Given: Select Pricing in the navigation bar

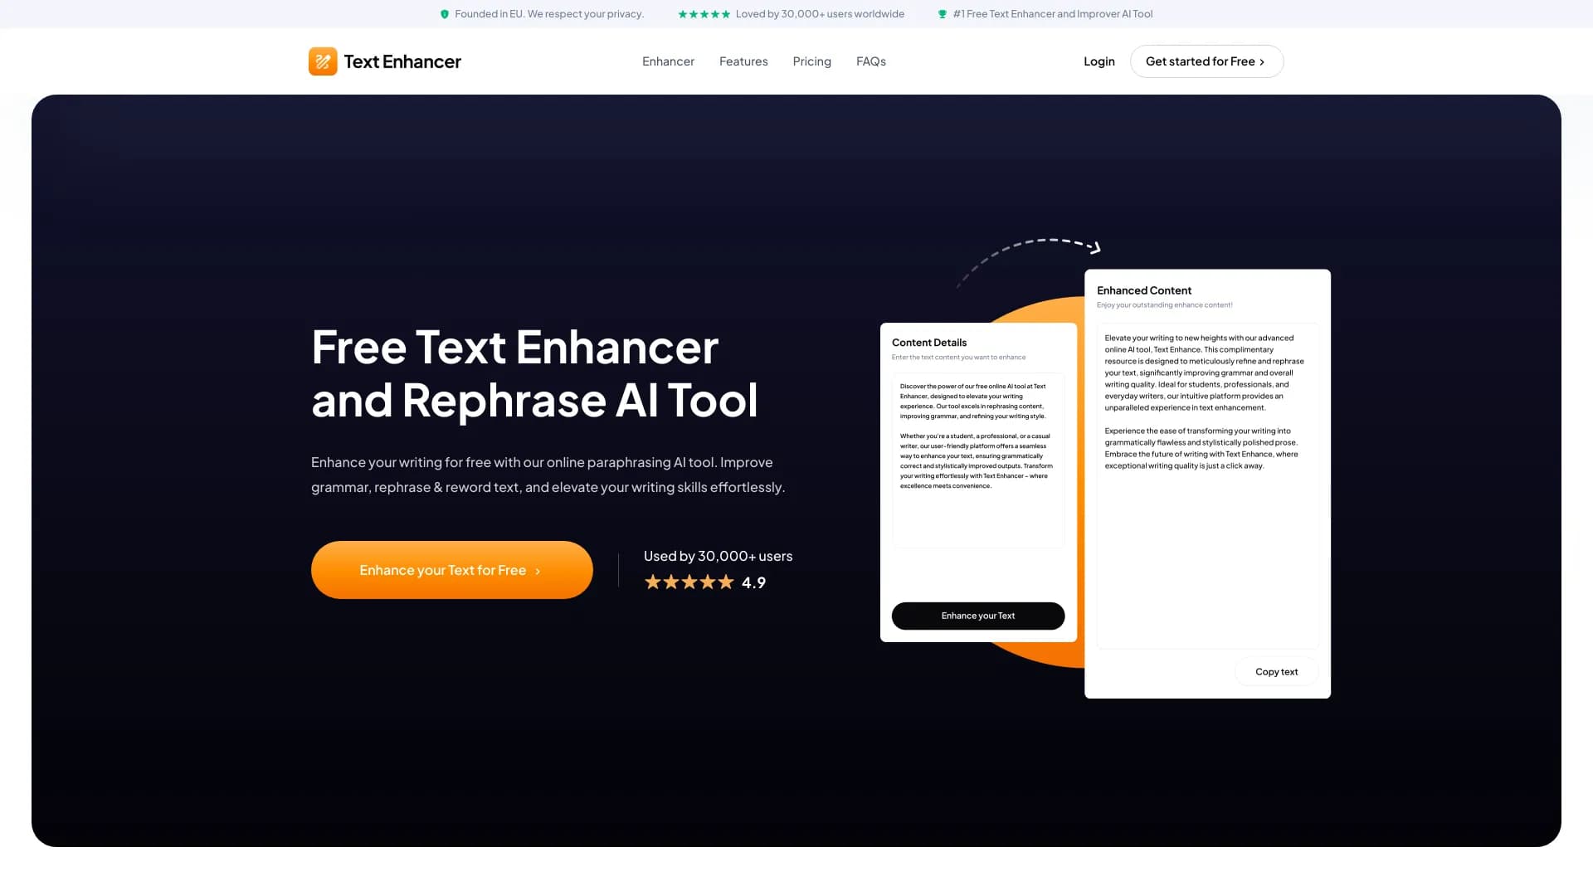Looking at the screenshot, I should coord(811,61).
